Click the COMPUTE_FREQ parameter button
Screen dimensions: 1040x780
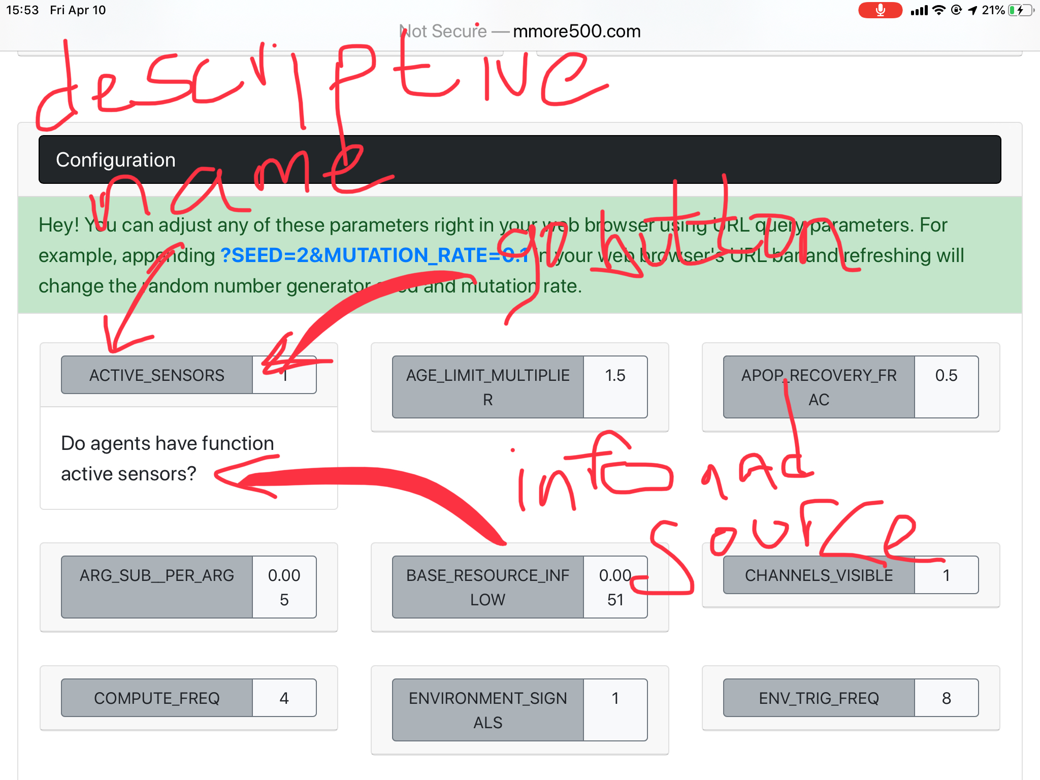157,698
